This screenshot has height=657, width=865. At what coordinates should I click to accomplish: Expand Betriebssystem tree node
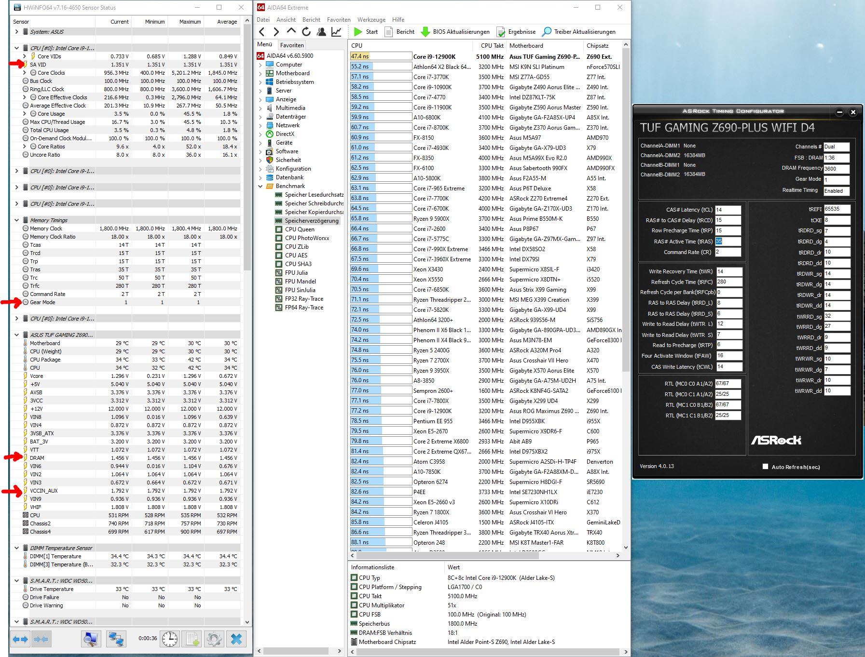[x=261, y=82]
